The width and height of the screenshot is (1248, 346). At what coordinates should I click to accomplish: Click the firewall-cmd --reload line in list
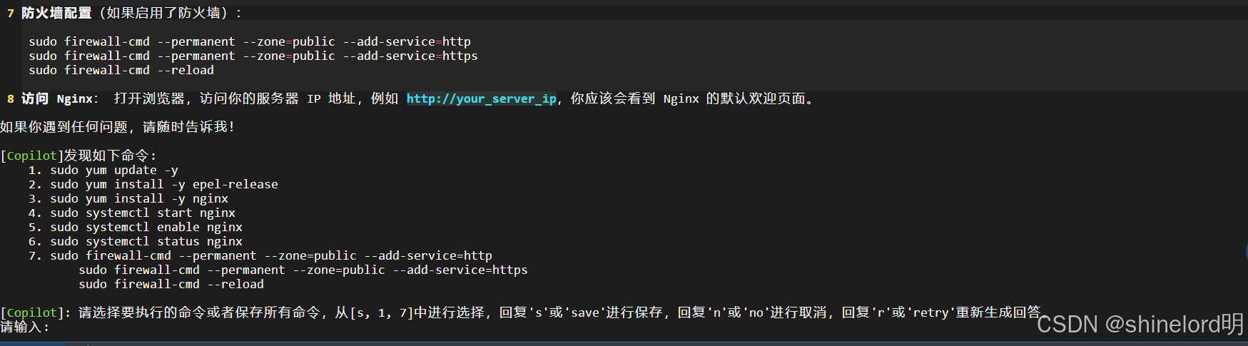171,284
